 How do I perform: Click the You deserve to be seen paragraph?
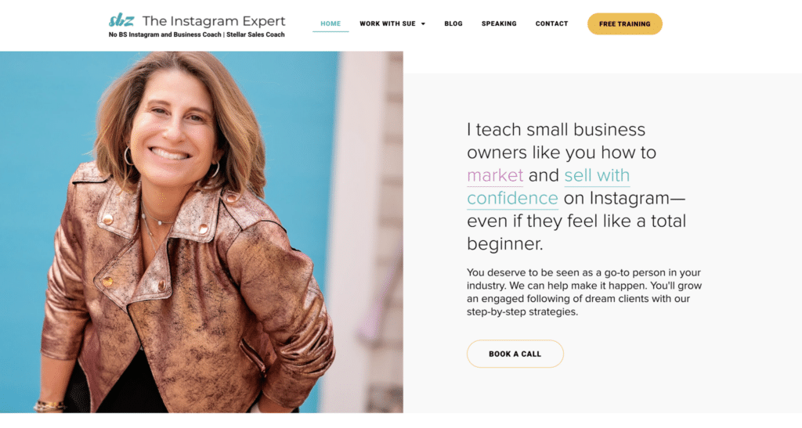pos(584,292)
